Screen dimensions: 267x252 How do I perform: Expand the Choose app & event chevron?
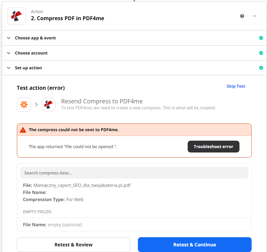(x=9, y=38)
